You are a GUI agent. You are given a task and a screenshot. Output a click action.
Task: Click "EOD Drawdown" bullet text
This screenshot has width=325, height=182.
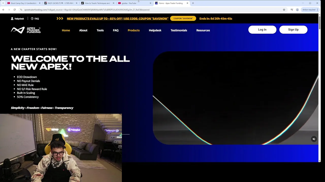tap(27, 77)
